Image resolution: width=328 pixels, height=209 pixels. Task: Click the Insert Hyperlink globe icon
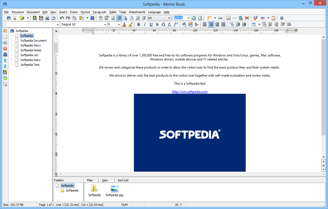coord(241,18)
